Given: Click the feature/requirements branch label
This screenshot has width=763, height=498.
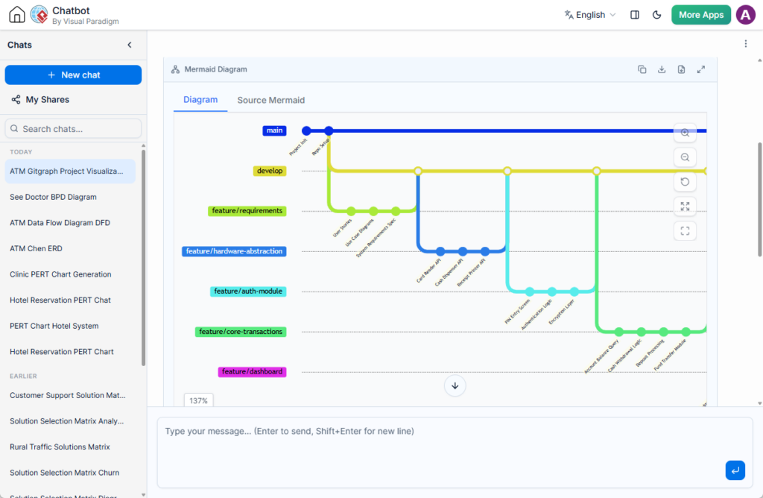Looking at the screenshot, I should click(247, 211).
